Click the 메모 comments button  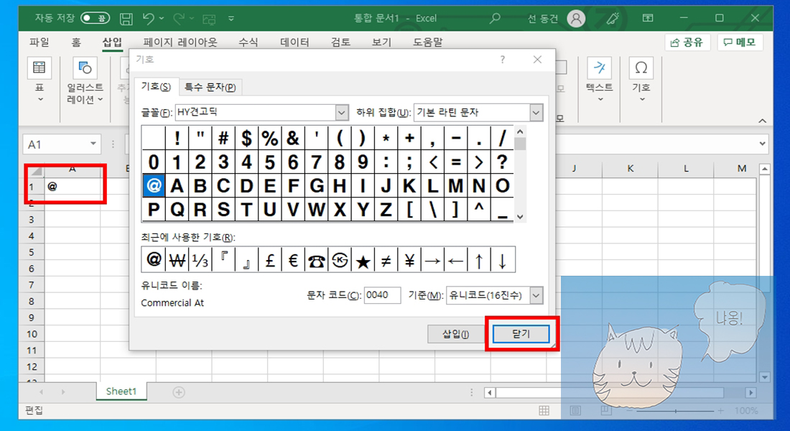740,42
